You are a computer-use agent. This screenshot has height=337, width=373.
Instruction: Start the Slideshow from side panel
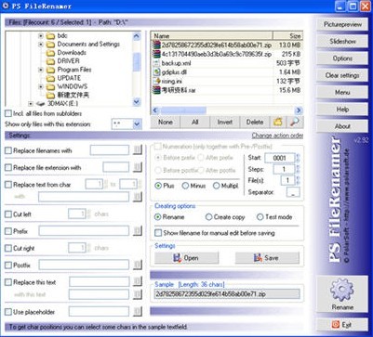pos(342,42)
